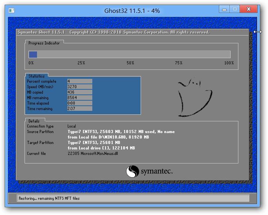This screenshot has height=215, width=268.
Task: Select the Time remaining value field
Action: tap(79, 109)
